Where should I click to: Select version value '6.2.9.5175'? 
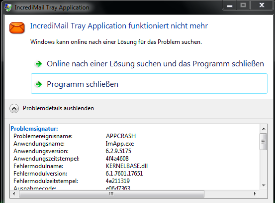coord(118,151)
